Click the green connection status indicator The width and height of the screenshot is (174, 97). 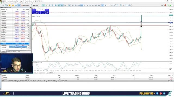172,5
